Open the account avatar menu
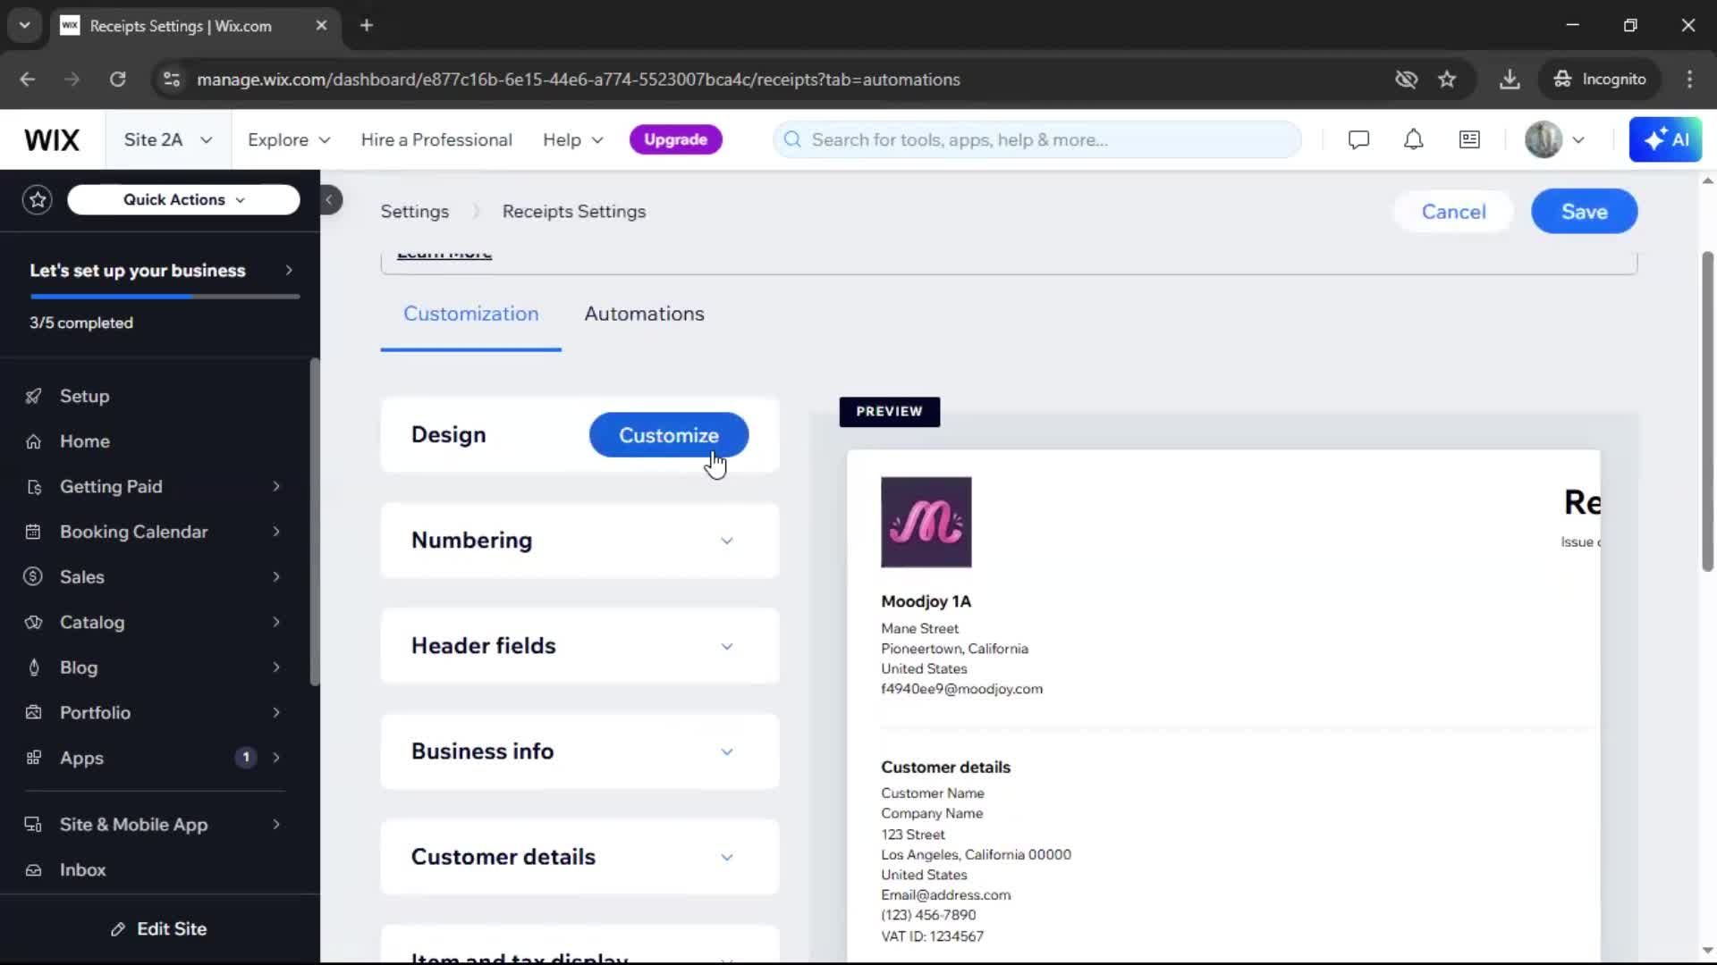The height and width of the screenshot is (965, 1717). pos(1554,139)
